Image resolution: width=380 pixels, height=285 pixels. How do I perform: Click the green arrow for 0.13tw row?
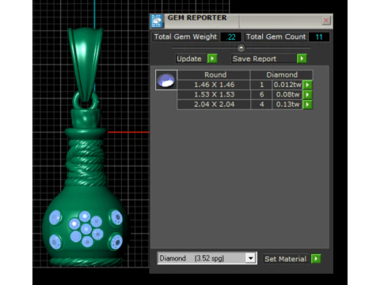pos(307,104)
